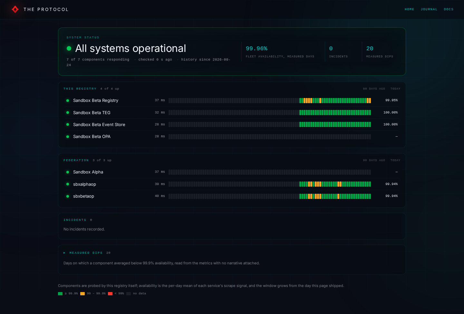The image size is (464, 314).
Task: Select the sbxalphaop component name
Action: 84,184
